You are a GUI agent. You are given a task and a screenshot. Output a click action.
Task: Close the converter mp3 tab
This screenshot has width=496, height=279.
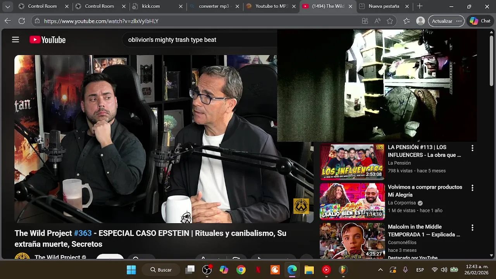(237, 7)
